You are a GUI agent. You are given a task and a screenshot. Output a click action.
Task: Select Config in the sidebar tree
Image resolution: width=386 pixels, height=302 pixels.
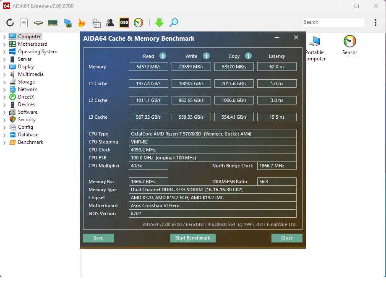(25, 127)
